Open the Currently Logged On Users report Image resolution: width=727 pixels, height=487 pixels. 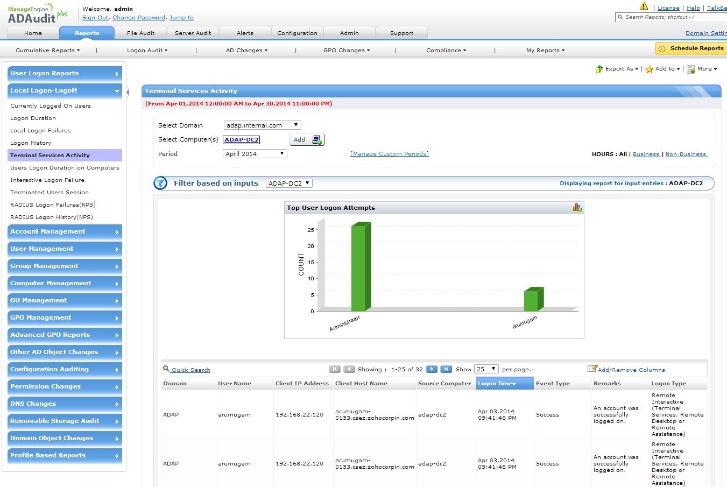(x=50, y=105)
